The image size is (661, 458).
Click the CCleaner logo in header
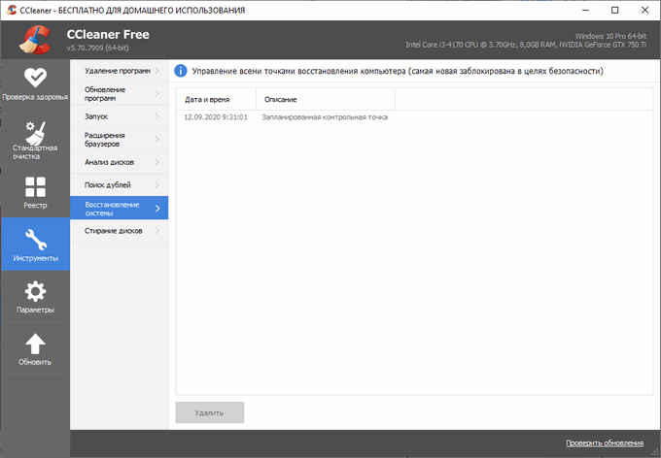tap(35, 40)
